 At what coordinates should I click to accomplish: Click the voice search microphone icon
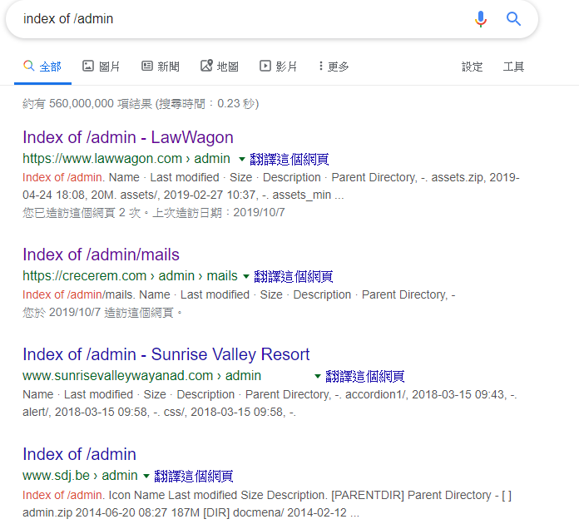(x=481, y=19)
